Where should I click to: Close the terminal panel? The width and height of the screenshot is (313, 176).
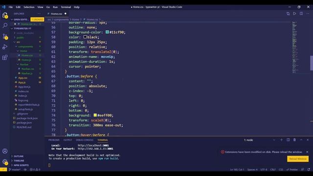point(308,140)
